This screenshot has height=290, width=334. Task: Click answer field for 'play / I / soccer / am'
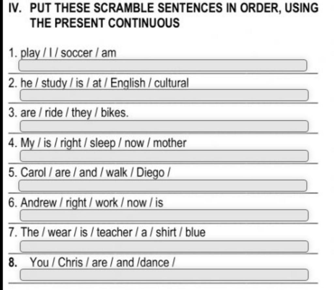pos(163,66)
